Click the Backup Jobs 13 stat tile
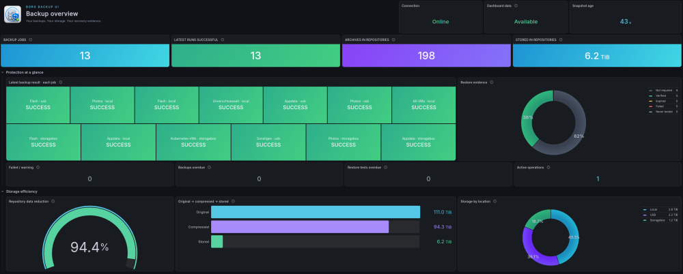 point(85,56)
